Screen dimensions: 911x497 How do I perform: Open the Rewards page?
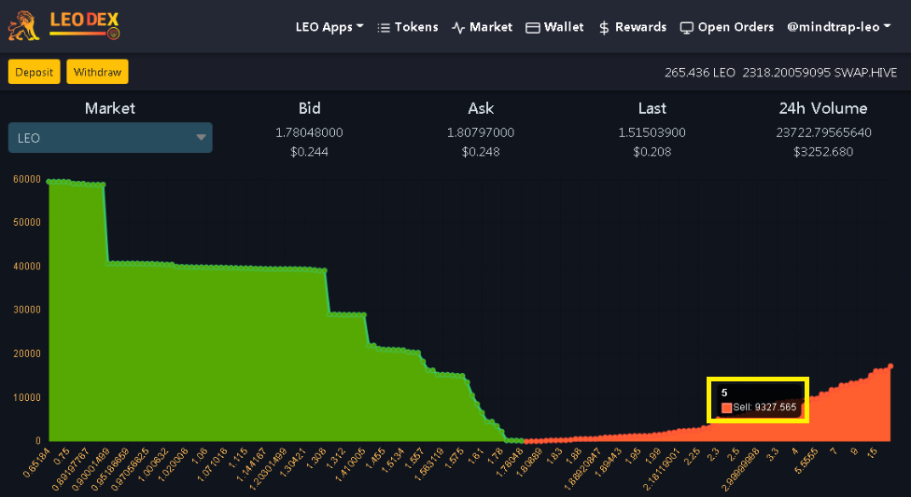[x=632, y=27]
